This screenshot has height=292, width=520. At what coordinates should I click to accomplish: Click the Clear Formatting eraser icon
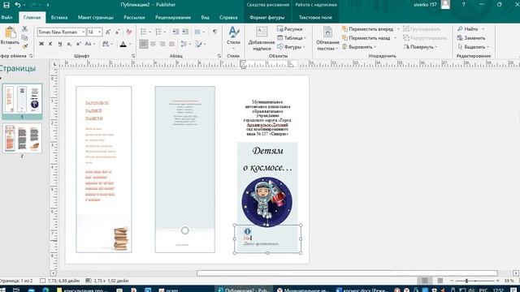pos(129,32)
